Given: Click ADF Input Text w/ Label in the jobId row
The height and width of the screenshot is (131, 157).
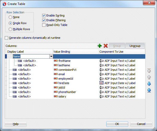Looking at the screenshot, I should click(120, 88).
